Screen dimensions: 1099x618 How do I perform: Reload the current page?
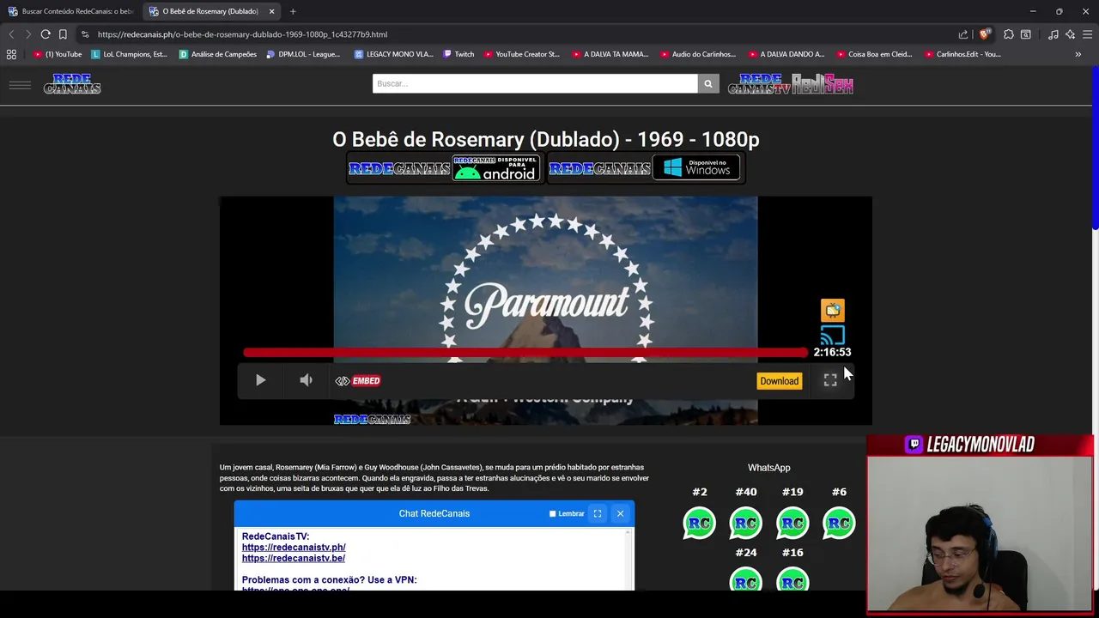coord(46,34)
